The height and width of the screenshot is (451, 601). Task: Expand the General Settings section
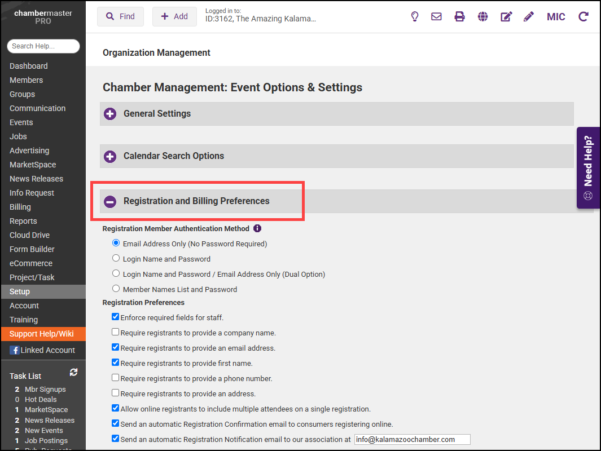(x=110, y=114)
